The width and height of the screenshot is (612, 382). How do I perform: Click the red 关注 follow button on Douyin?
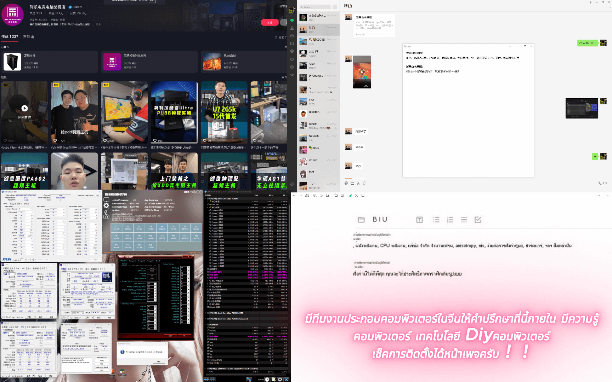click(x=270, y=23)
